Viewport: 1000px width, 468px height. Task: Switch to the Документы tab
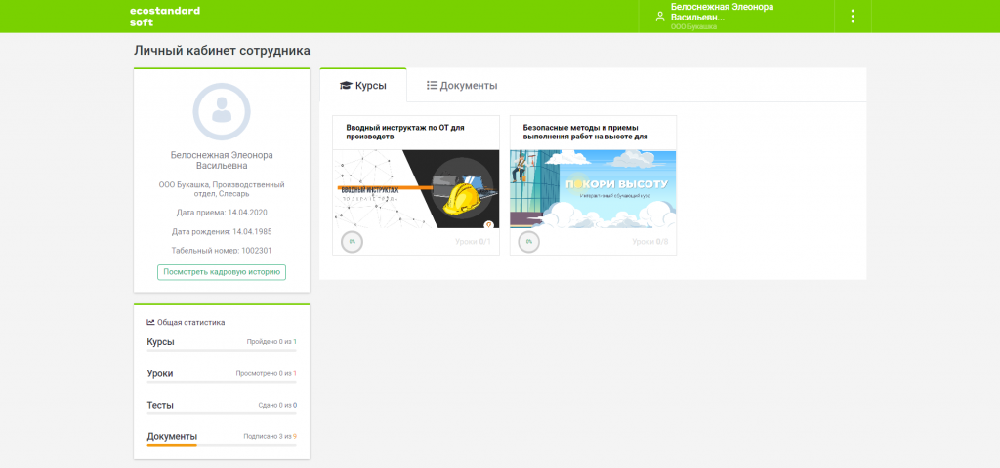[462, 86]
